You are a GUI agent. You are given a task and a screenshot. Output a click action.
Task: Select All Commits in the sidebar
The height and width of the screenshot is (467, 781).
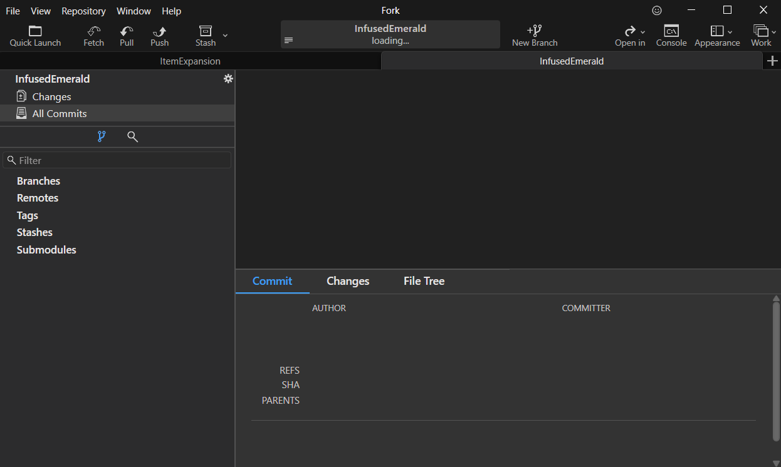[60, 113]
